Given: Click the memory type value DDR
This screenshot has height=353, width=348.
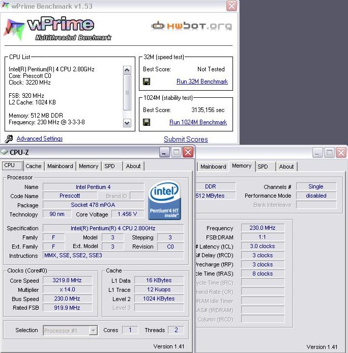Looking at the screenshot, I should click(x=215, y=186).
